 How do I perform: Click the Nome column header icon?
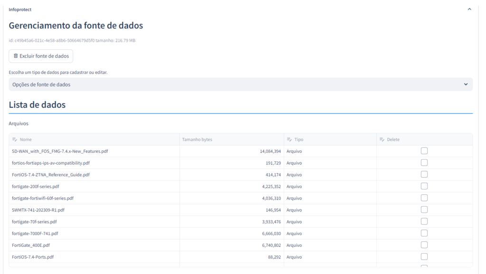click(x=15, y=140)
